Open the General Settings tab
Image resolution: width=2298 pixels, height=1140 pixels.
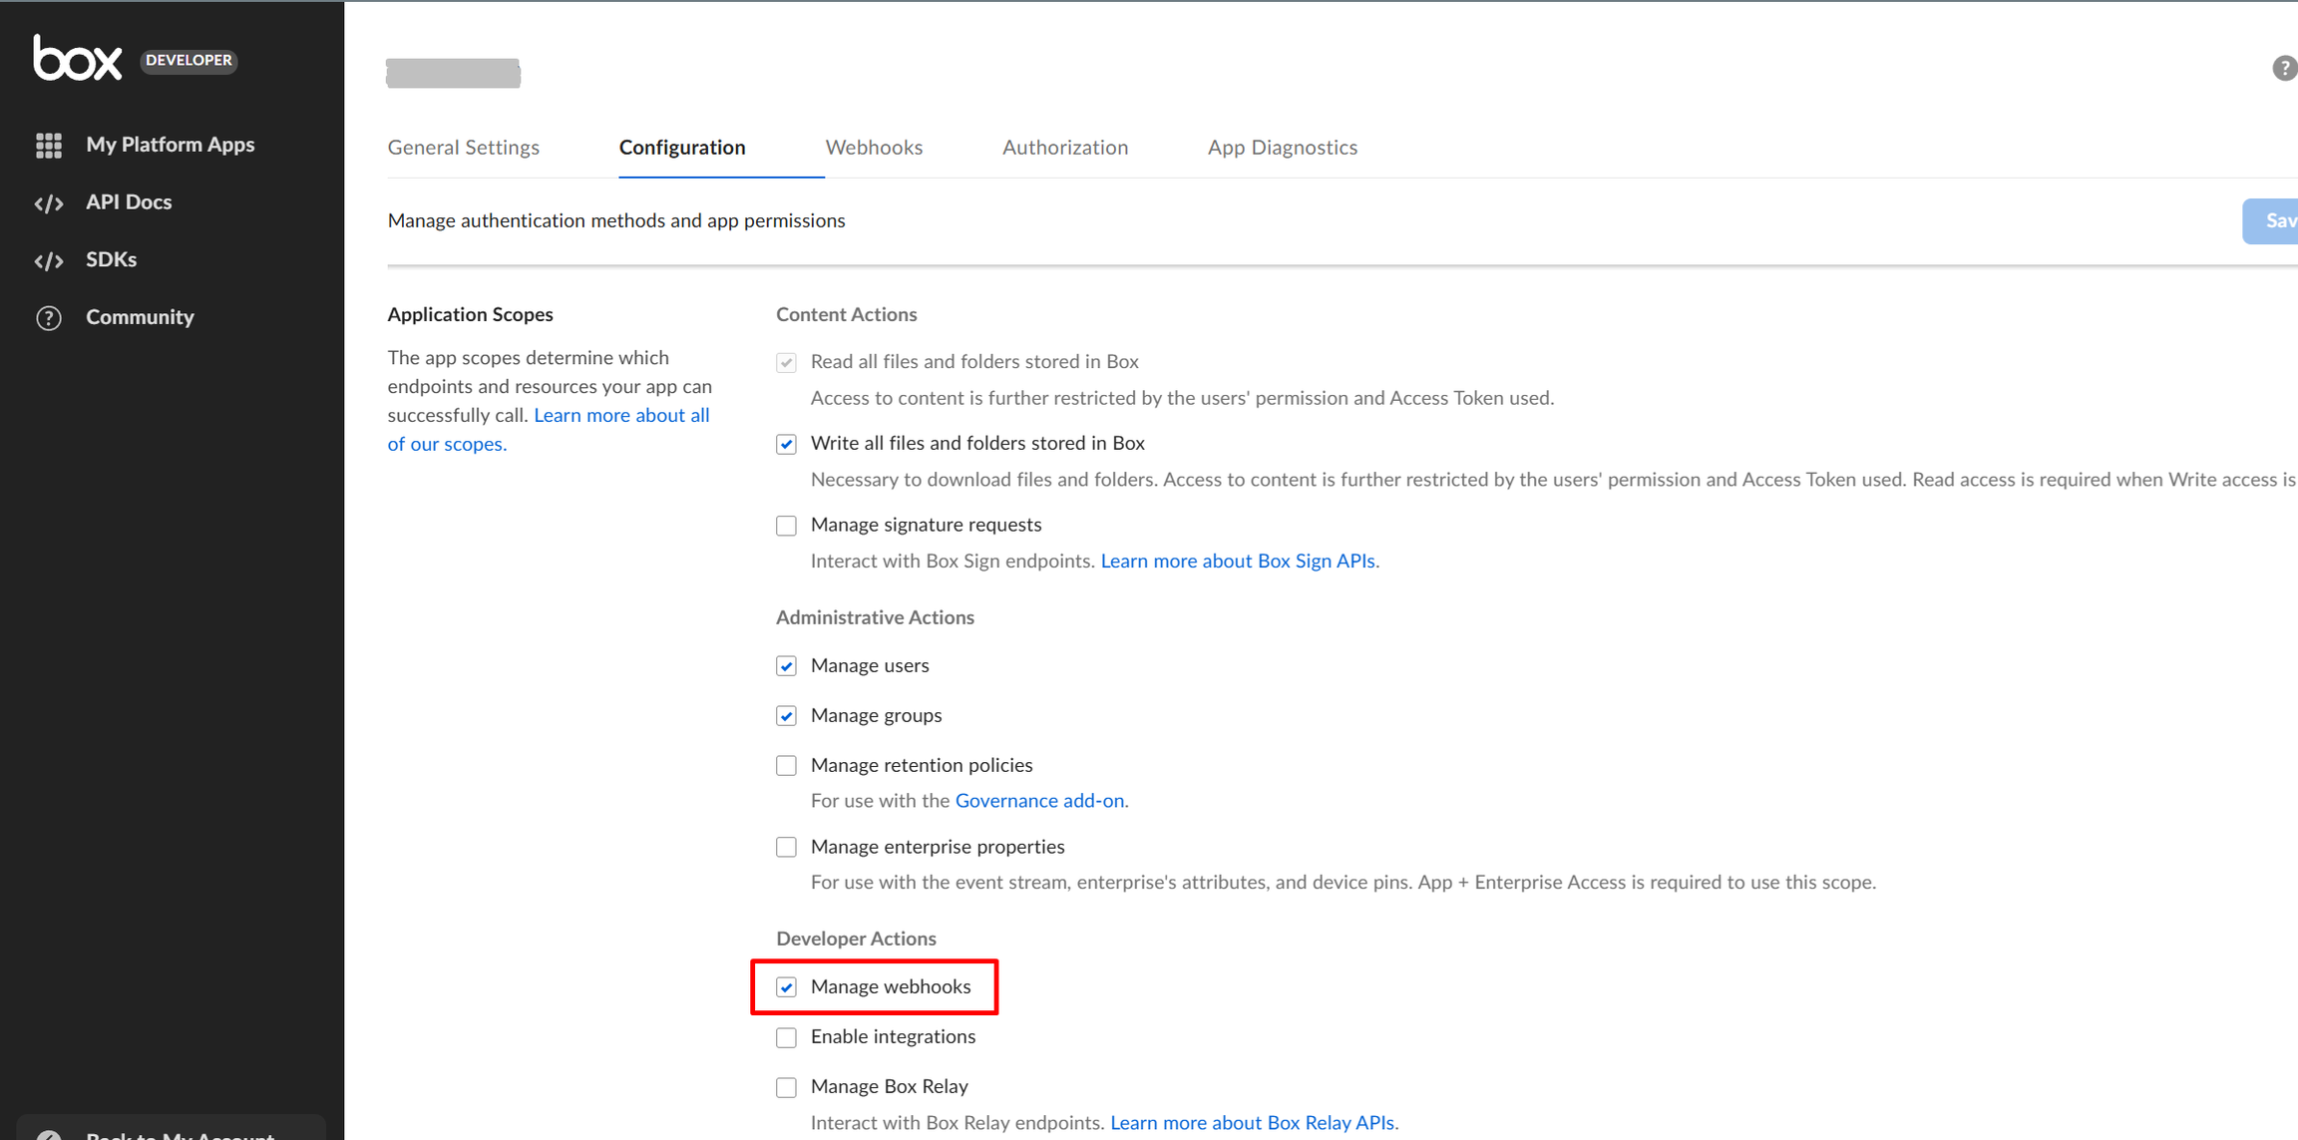pyautogui.click(x=463, y=148)
